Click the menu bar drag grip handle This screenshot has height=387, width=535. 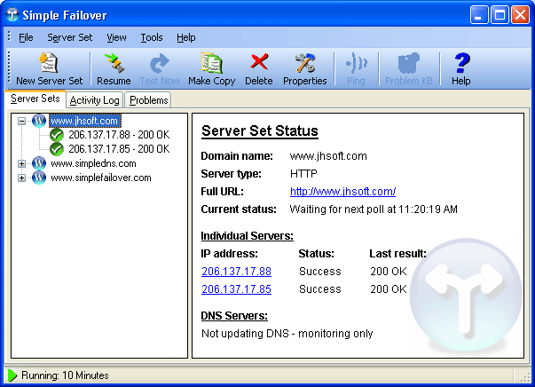click(x=9, y=36)
